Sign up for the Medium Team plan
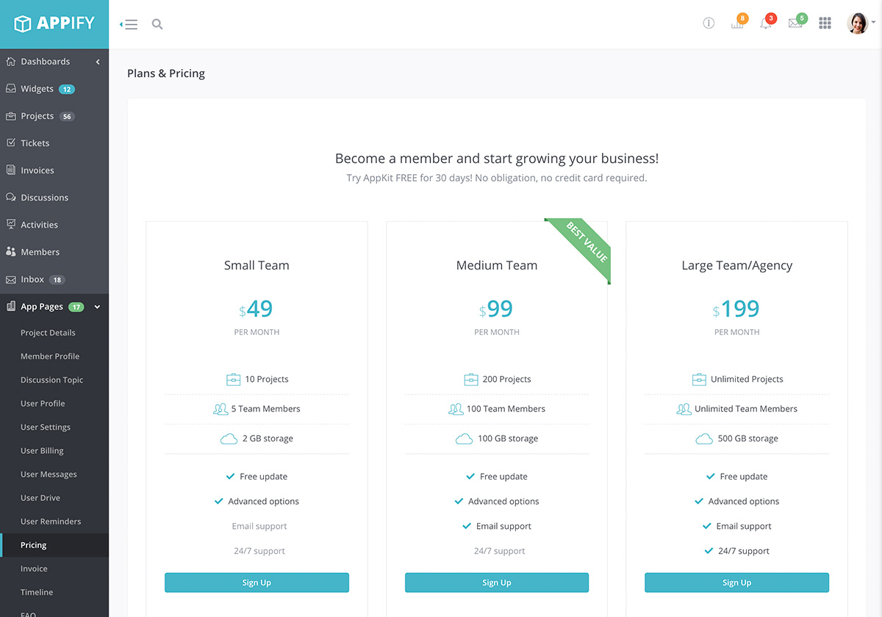Image resolution: width=882 pixels, height=617 pixels. click(x=497, y=582)
